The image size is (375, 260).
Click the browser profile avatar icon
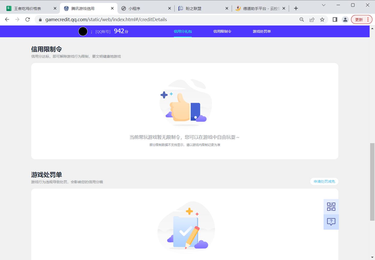(345, 19)
